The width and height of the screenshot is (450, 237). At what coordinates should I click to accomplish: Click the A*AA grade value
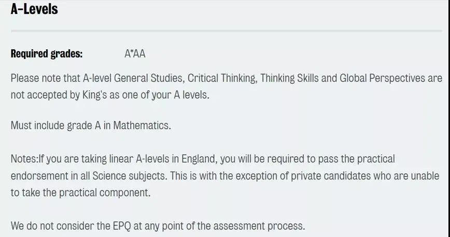click(135, 54)
